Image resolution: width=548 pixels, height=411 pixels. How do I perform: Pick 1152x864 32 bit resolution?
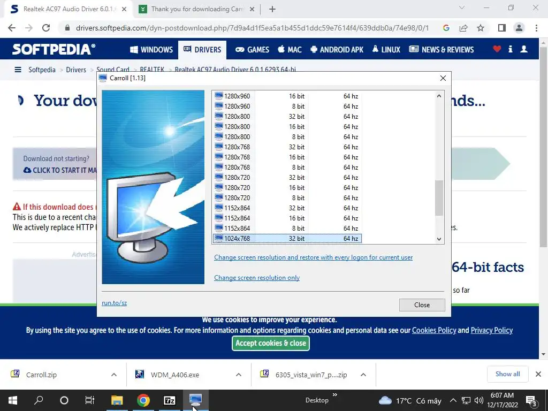[287, 208]
